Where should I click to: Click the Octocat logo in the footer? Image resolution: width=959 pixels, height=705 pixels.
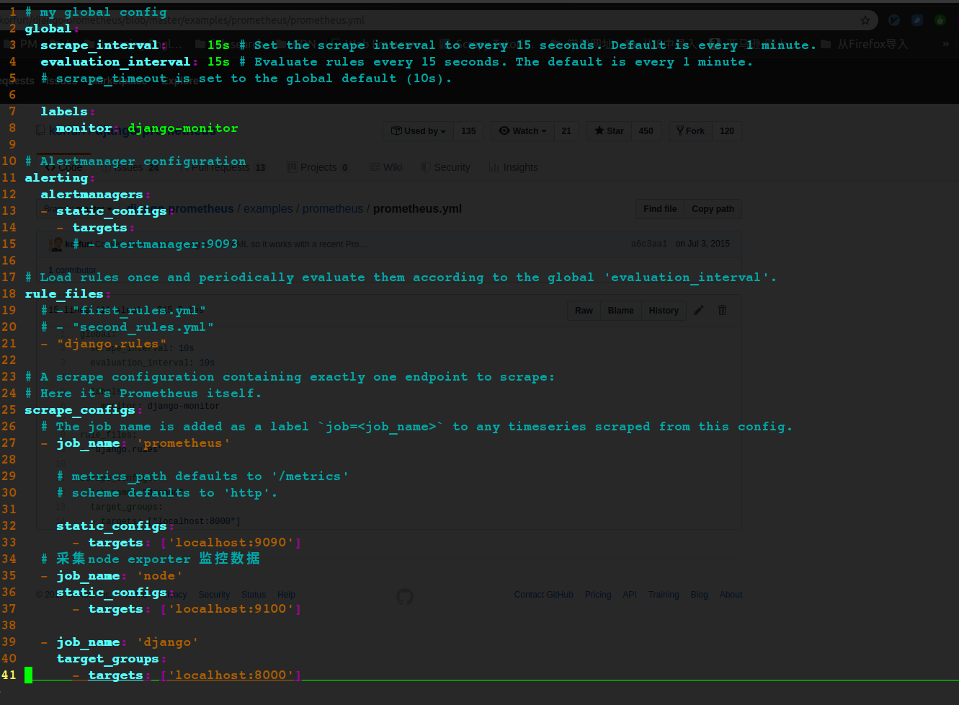(404, 597)
